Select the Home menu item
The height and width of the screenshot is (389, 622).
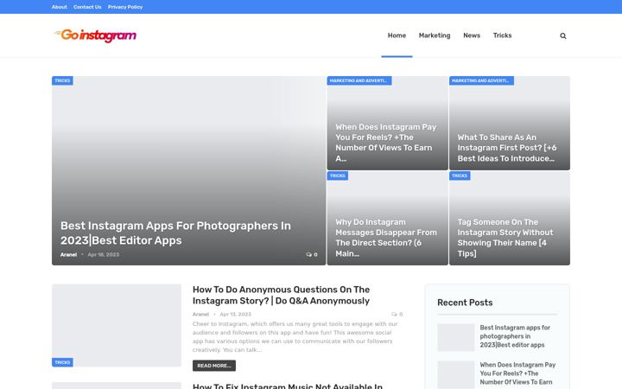pyautogui.click(x=397, y=35)
